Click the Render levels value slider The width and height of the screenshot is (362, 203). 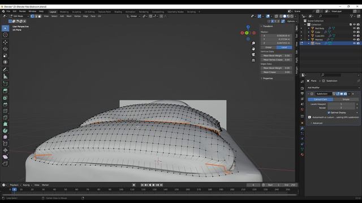[341, 108]
